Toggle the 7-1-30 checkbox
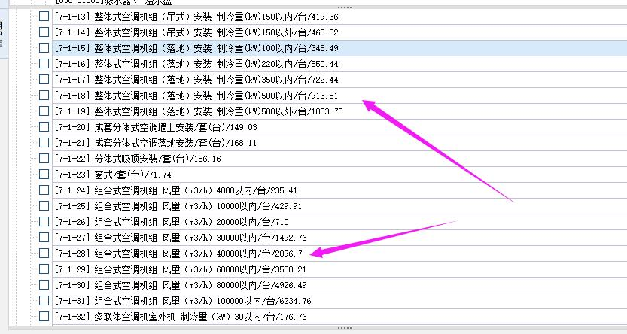Image resolution: width=627 pixels, height=334 pixels. (x=44, y=285)
